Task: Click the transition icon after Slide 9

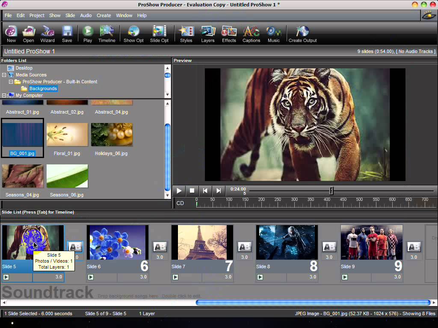Action: (x=414, y=247)
